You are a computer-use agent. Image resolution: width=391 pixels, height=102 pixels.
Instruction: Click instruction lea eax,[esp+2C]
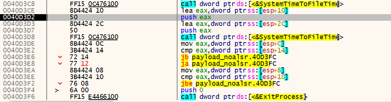tap(234, 24)
